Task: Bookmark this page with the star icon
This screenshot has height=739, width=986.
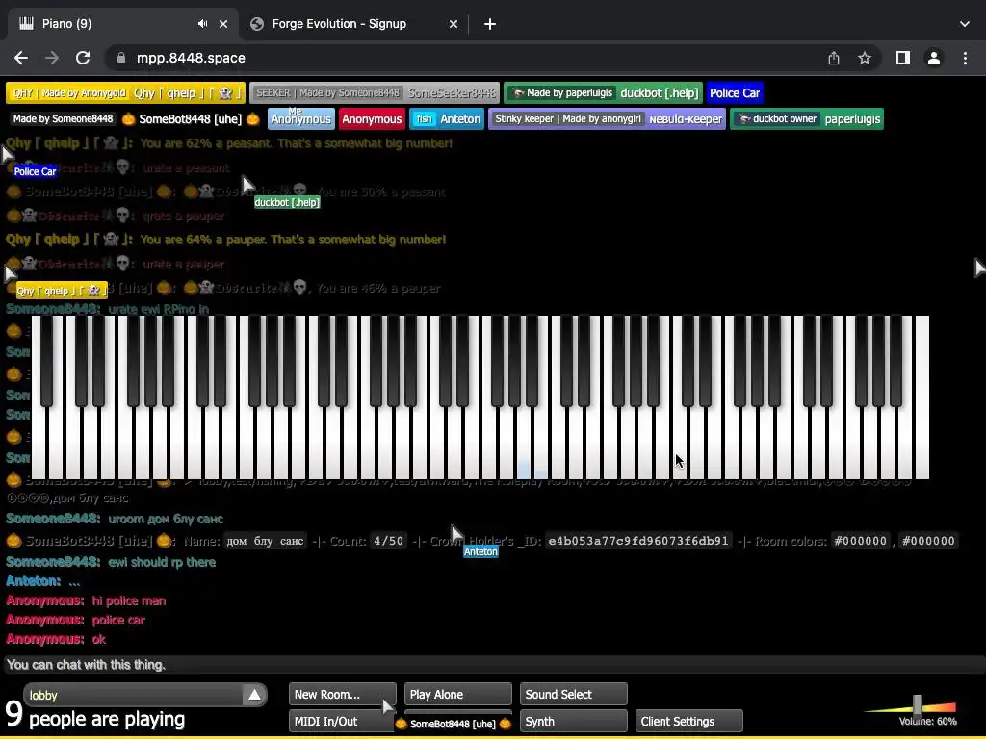Action: (865, 58)
